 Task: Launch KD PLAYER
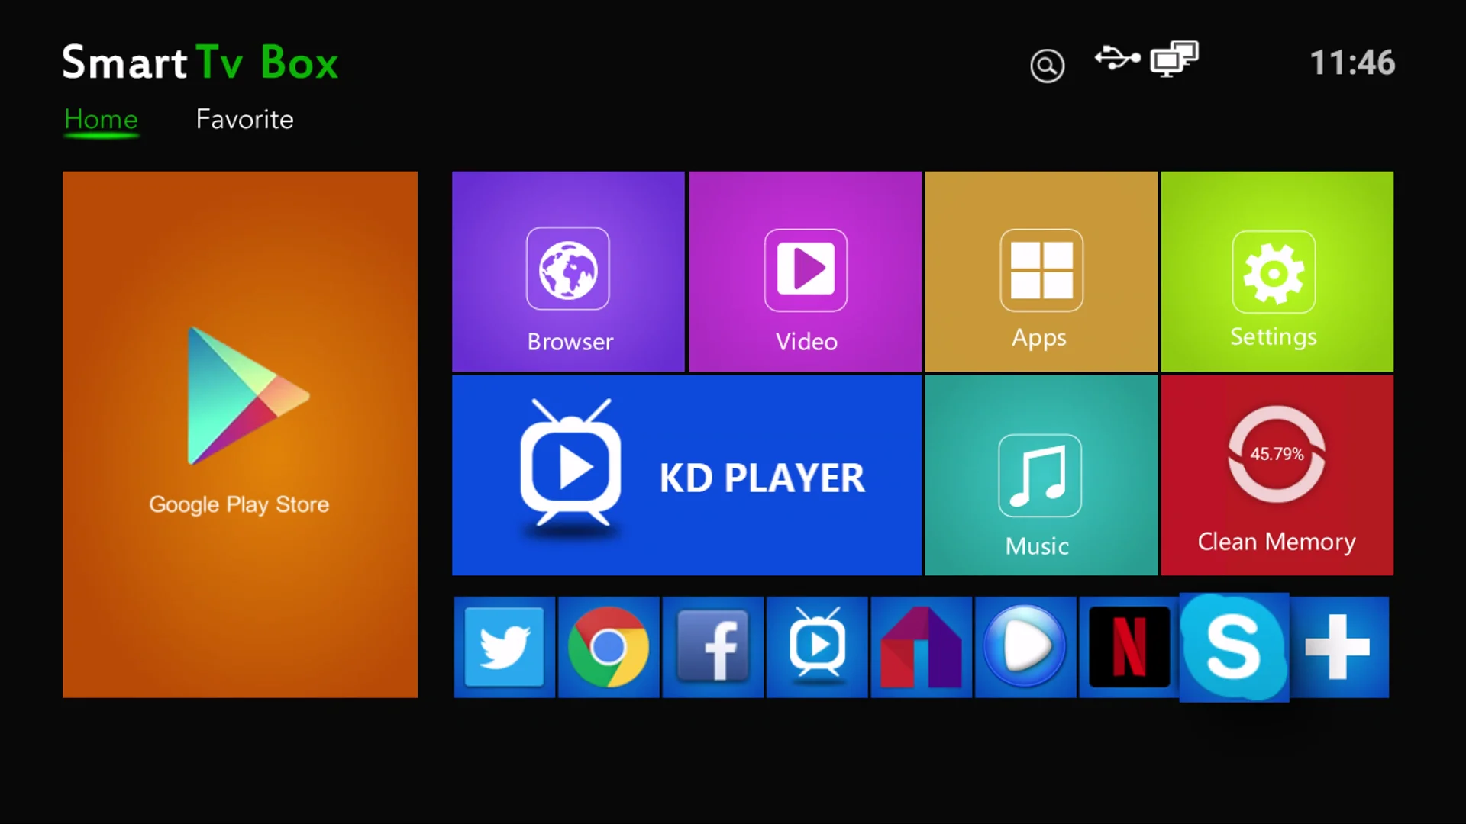pos(686,475)
